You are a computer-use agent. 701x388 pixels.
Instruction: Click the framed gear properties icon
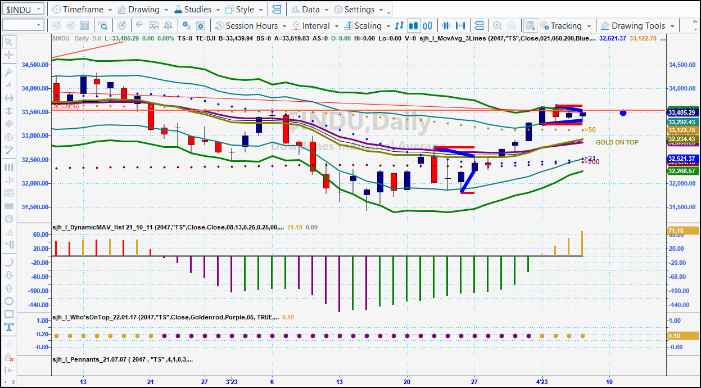[x=202, y=26]
